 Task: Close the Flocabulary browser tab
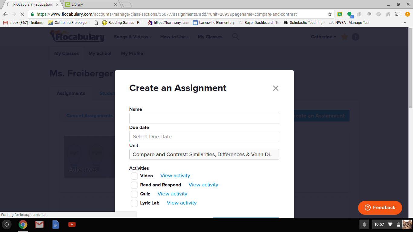click(x=57, y=5)
